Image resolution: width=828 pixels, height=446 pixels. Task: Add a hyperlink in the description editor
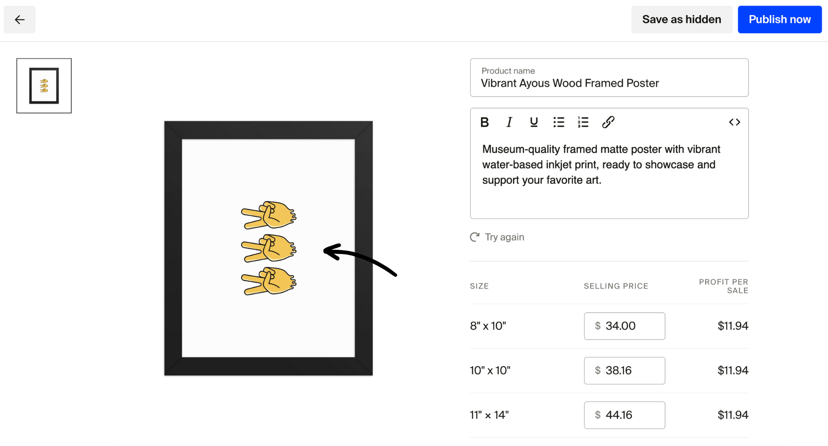pos(608,122)
